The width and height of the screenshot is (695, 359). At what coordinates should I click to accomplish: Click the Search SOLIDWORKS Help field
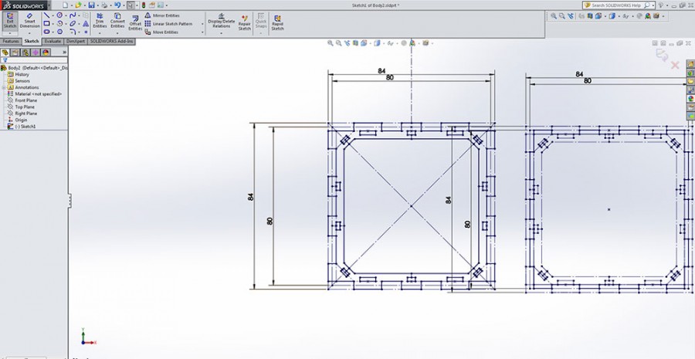616,5
